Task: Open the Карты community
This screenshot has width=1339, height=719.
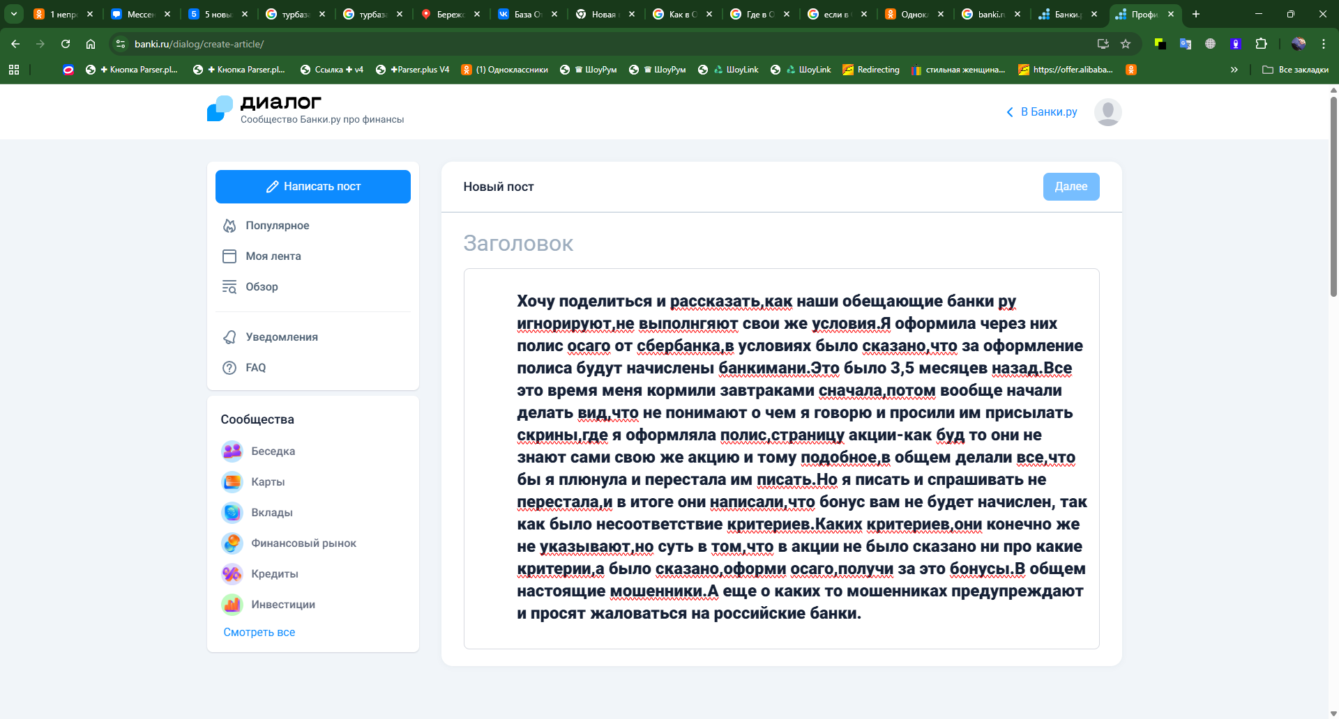Action: (x=253, y=482)
